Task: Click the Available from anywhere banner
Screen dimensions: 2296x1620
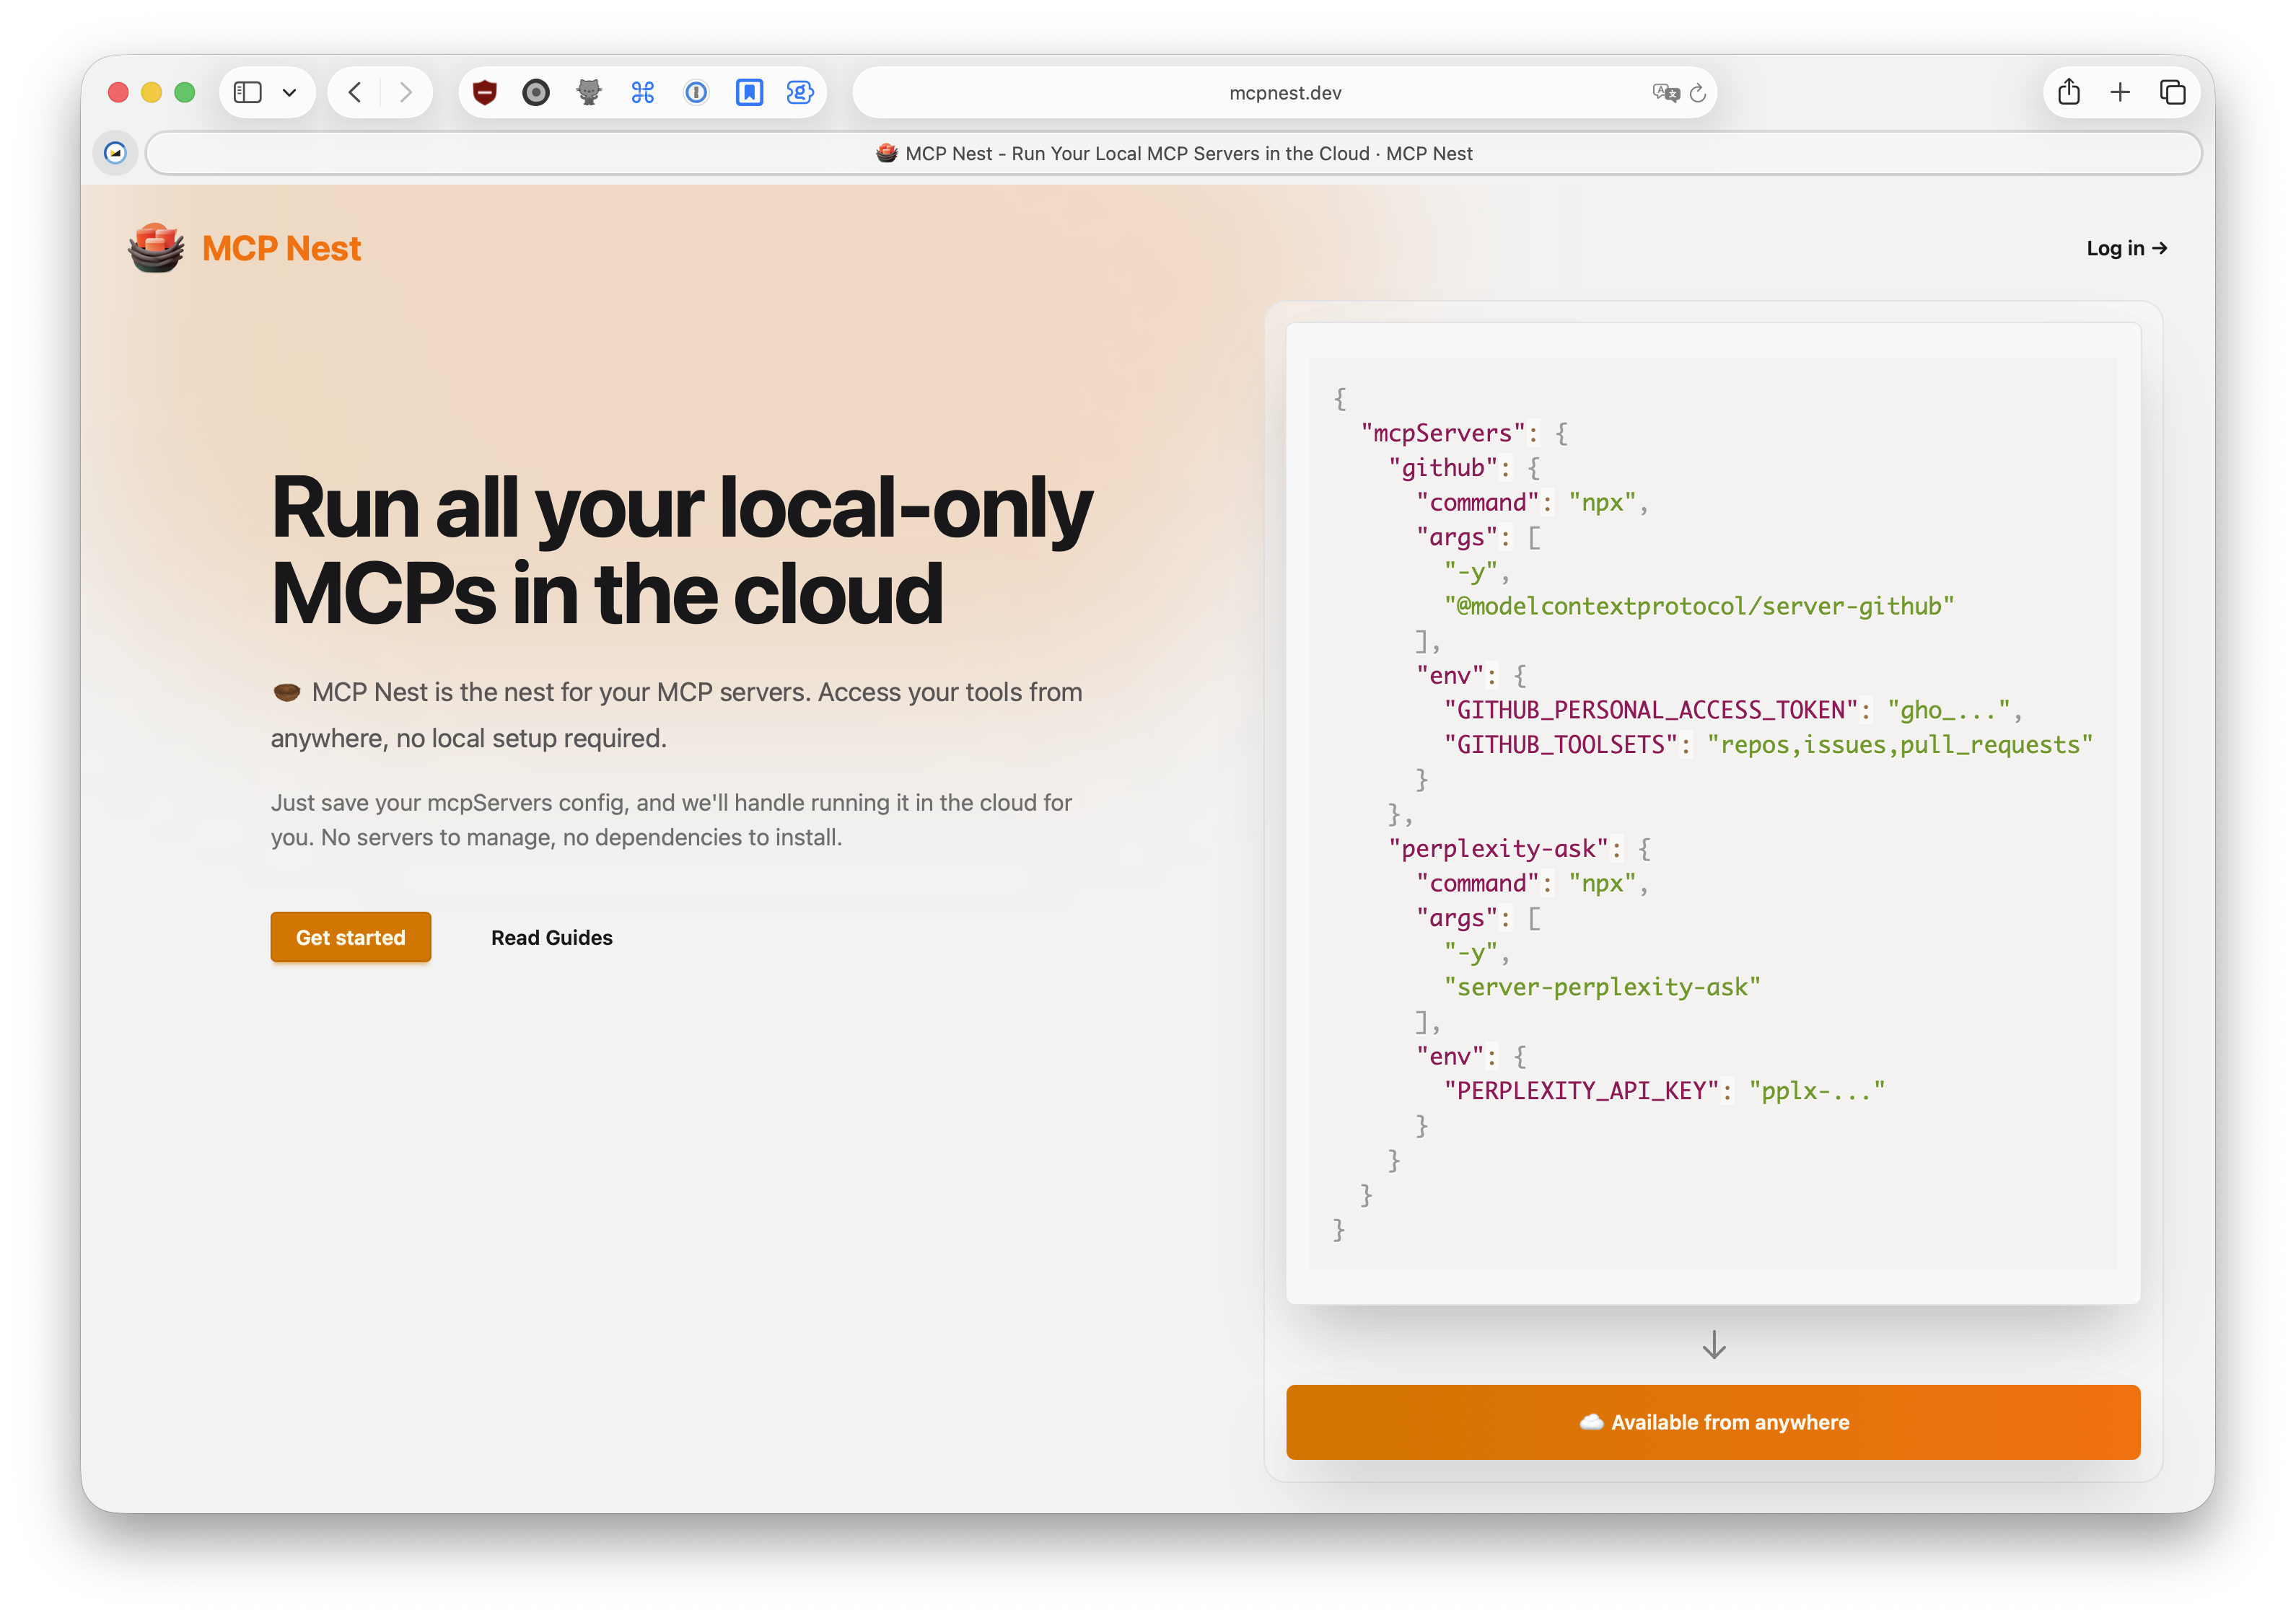Action: pos(1713,1422)
